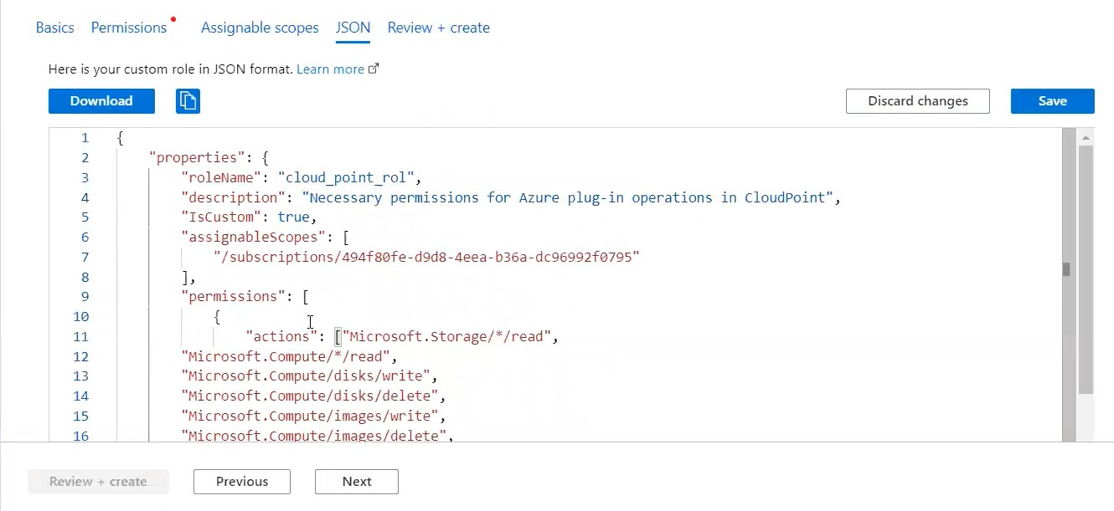Click the editor scrollbar up arrow
This screenshot has width=1114, height=511.
coord(1086,137)
